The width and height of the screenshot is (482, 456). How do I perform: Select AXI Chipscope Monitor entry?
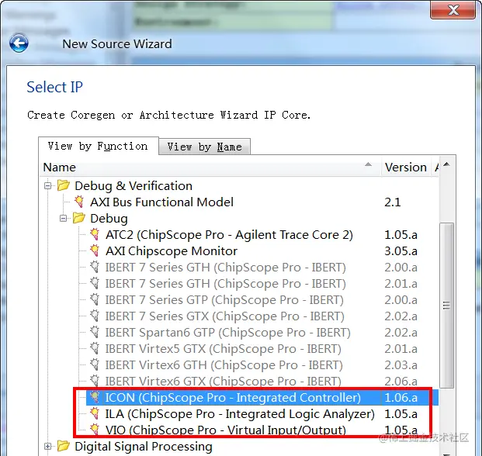[172, 250]
